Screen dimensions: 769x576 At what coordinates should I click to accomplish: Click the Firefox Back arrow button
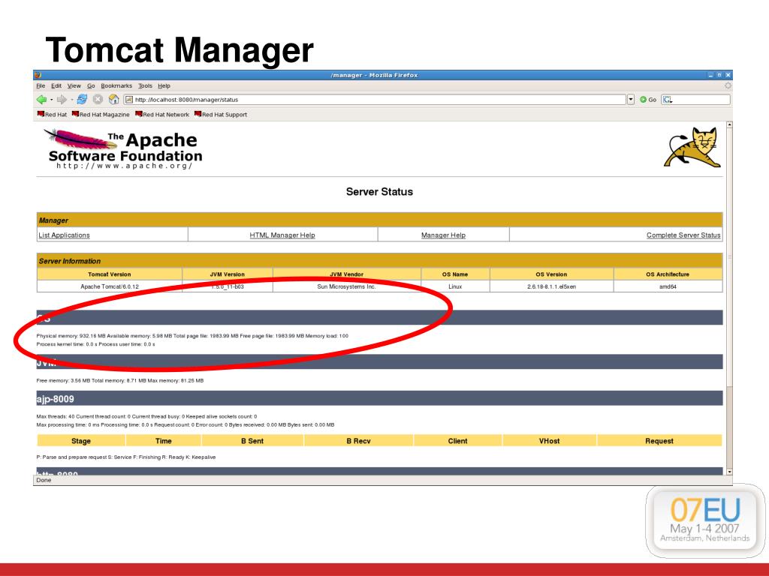pyautogui.click(x=42, y=100)
